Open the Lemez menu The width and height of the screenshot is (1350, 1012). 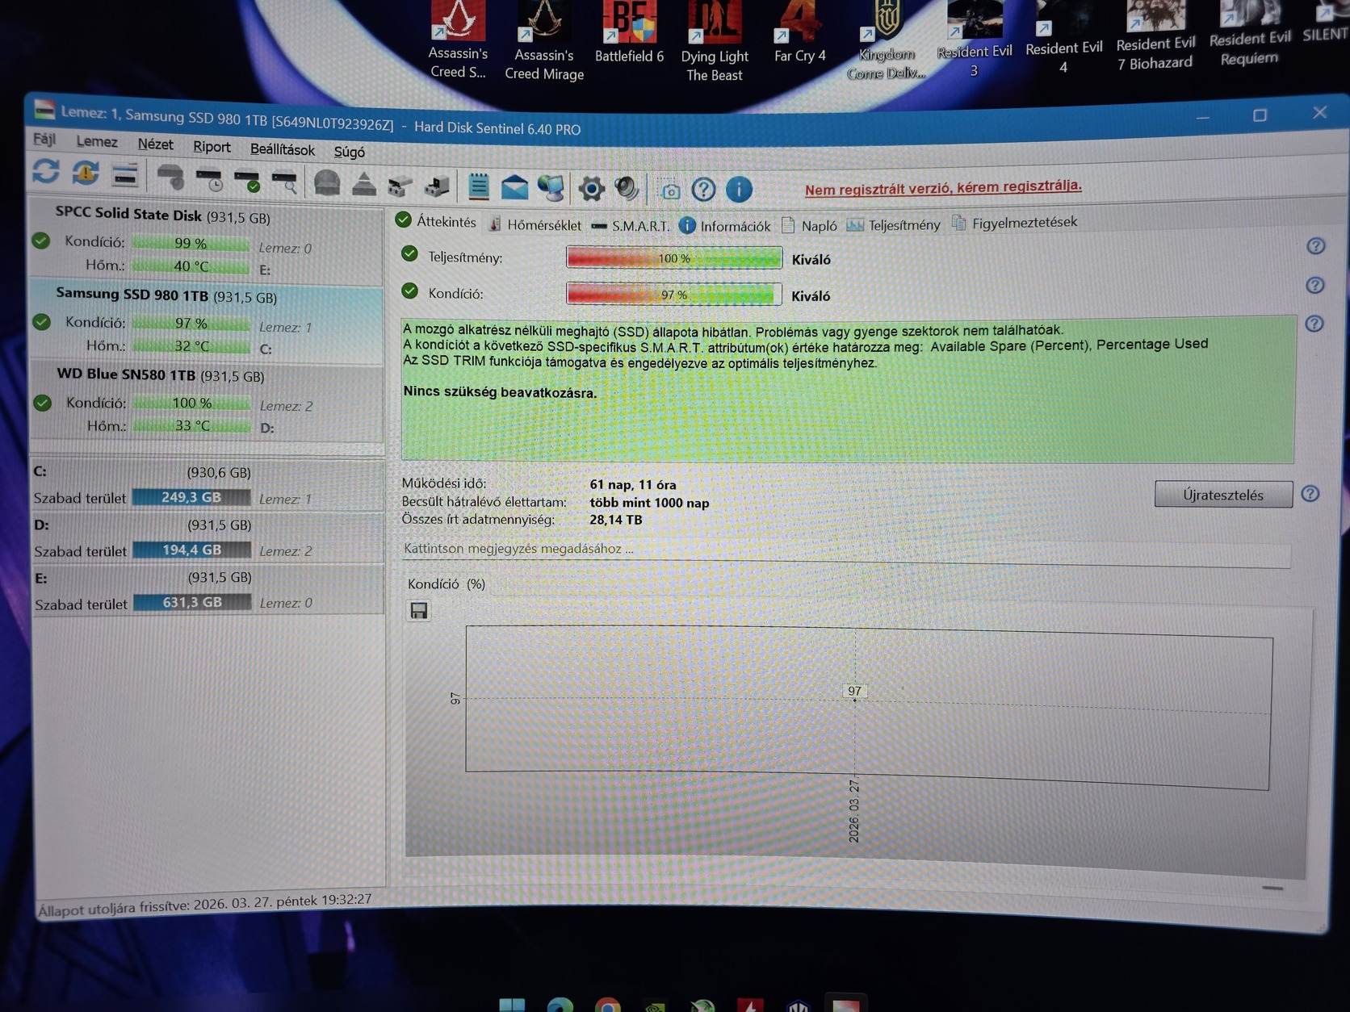point(97,141)
